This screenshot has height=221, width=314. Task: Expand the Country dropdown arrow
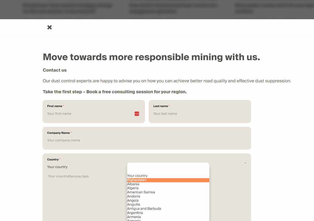245,163
